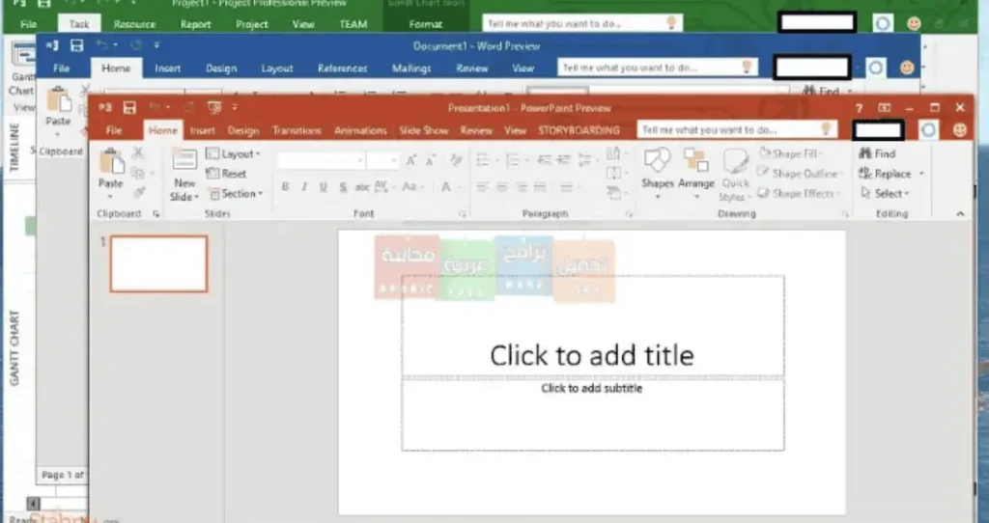Open the Layout dropdown in the Slides group

[234, 153]
